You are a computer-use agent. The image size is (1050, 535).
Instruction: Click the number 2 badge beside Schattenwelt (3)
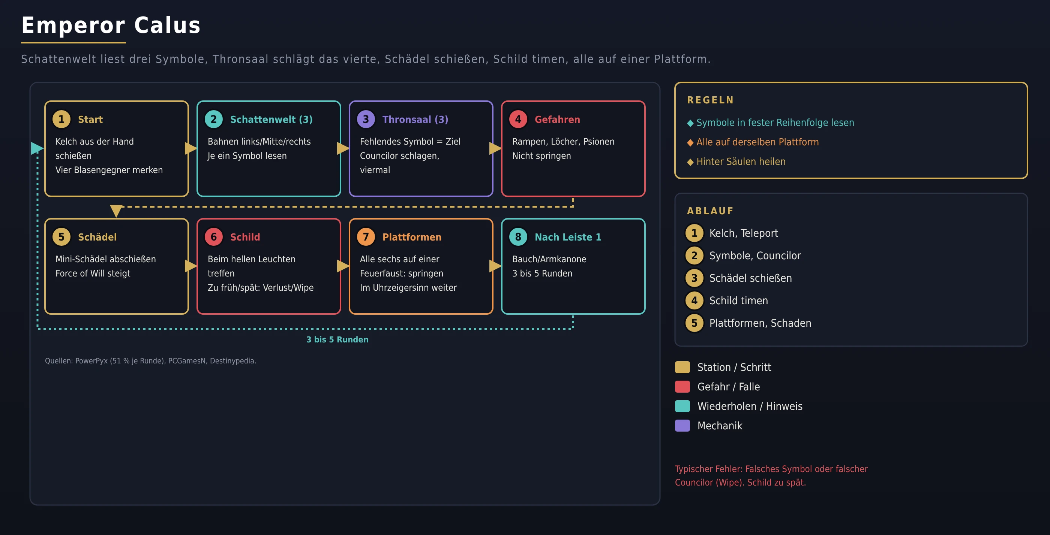[214, 119]
